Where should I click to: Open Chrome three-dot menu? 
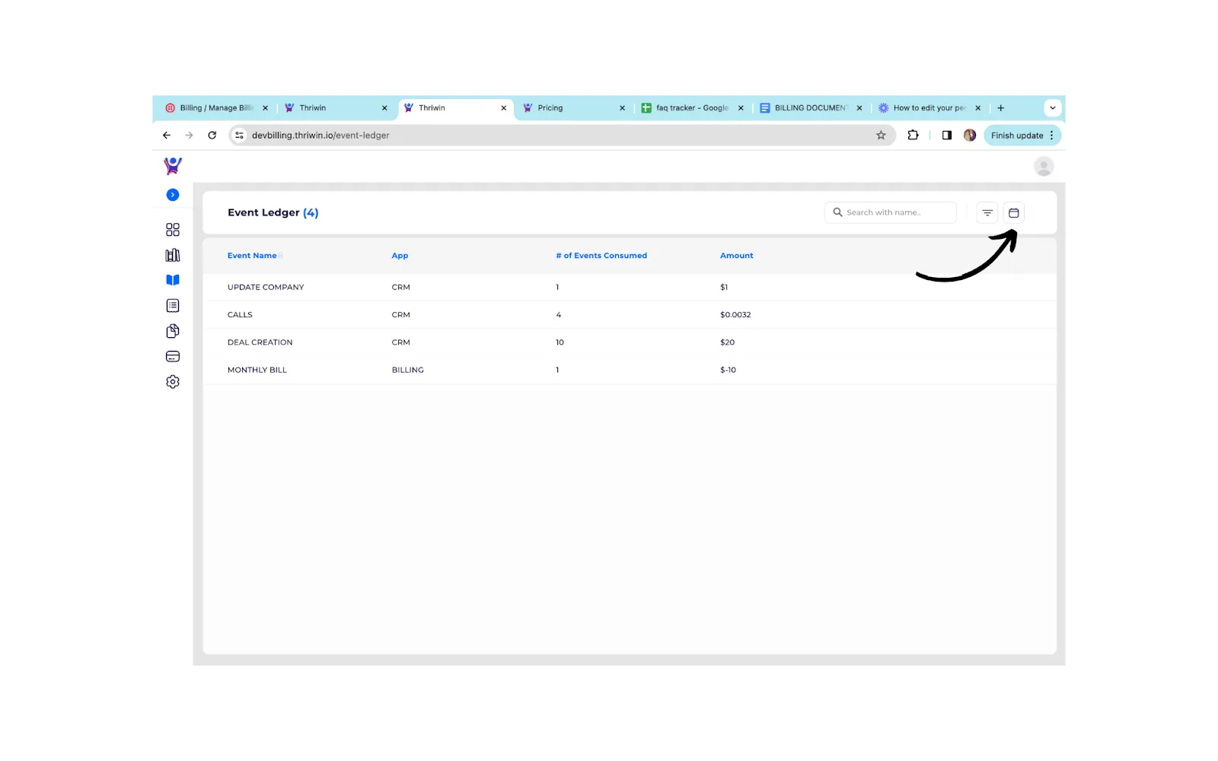1052,135
